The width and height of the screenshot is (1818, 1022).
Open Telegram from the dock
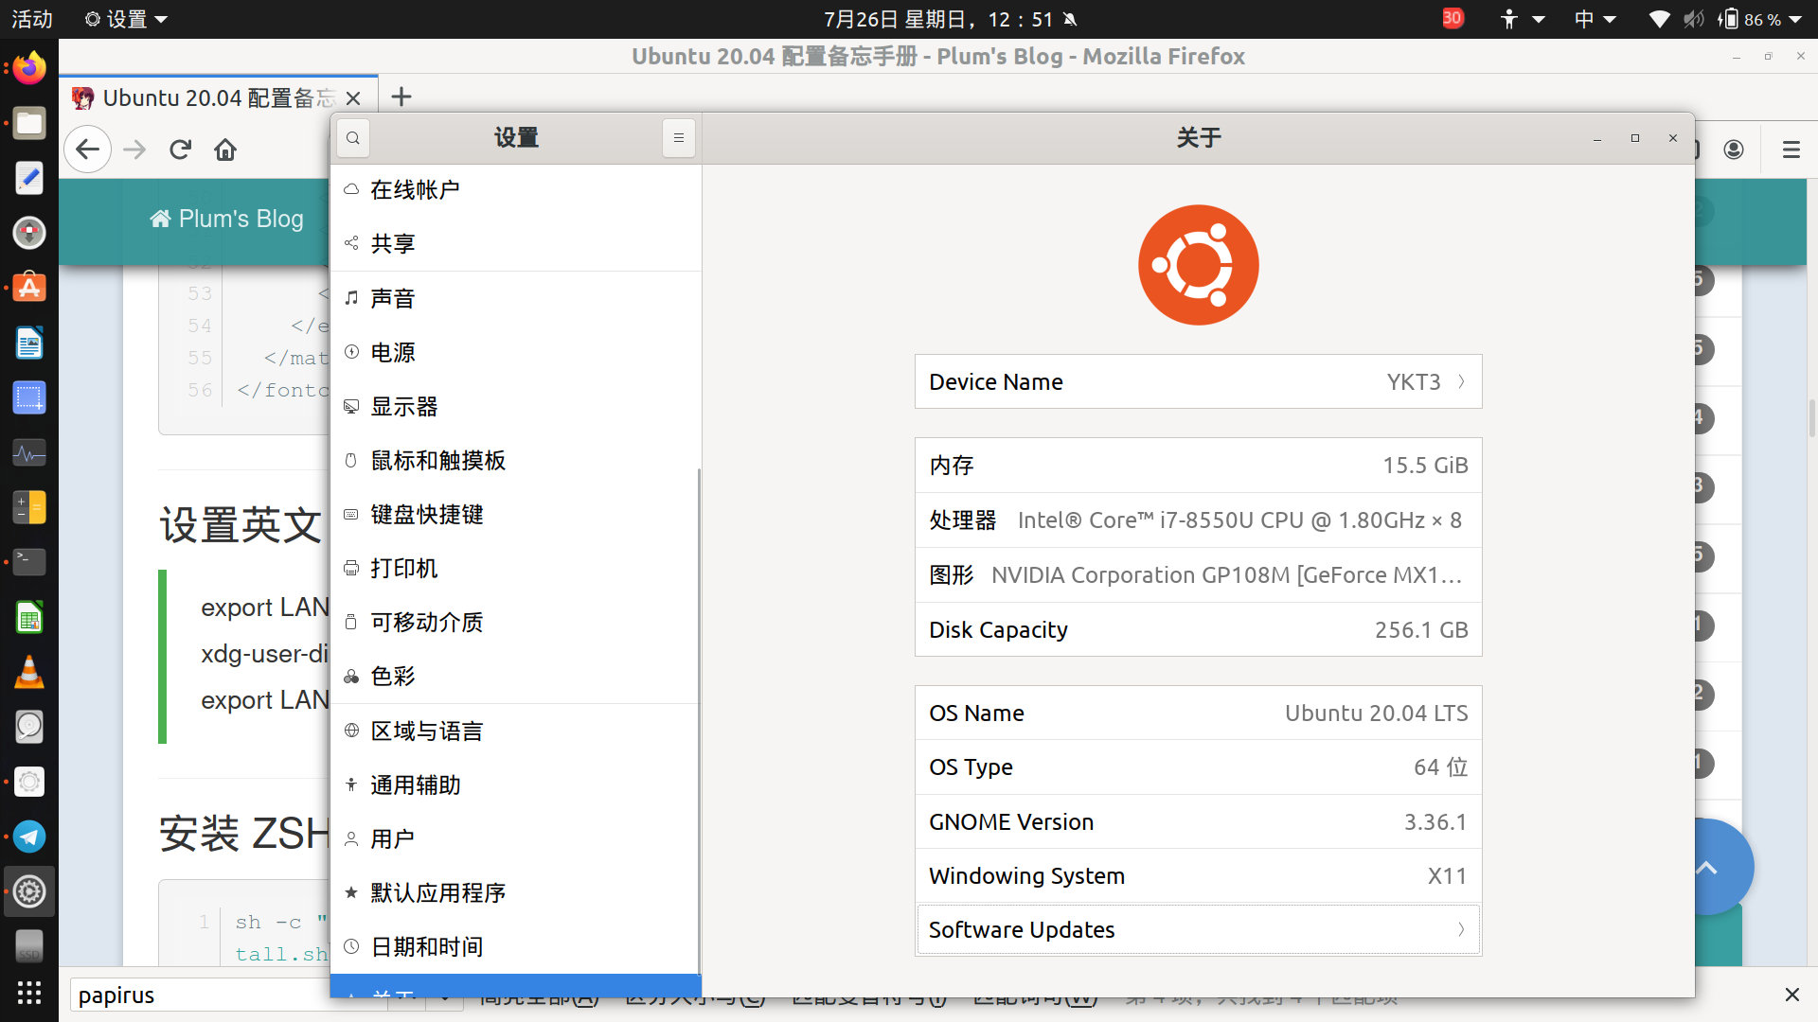[x=29, y=837]
